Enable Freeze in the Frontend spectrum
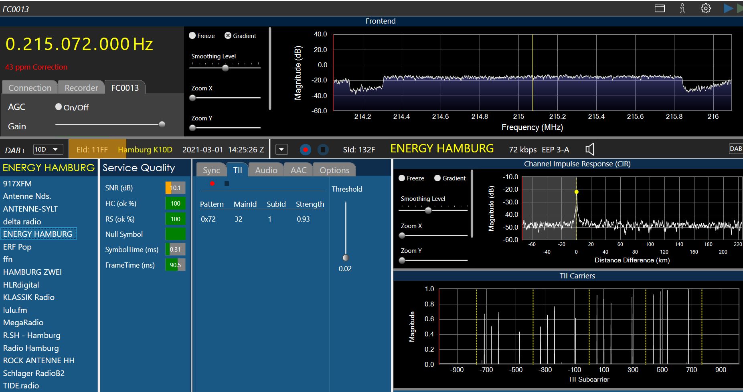Viewport: 743px width, 392px height. point(192,36)
